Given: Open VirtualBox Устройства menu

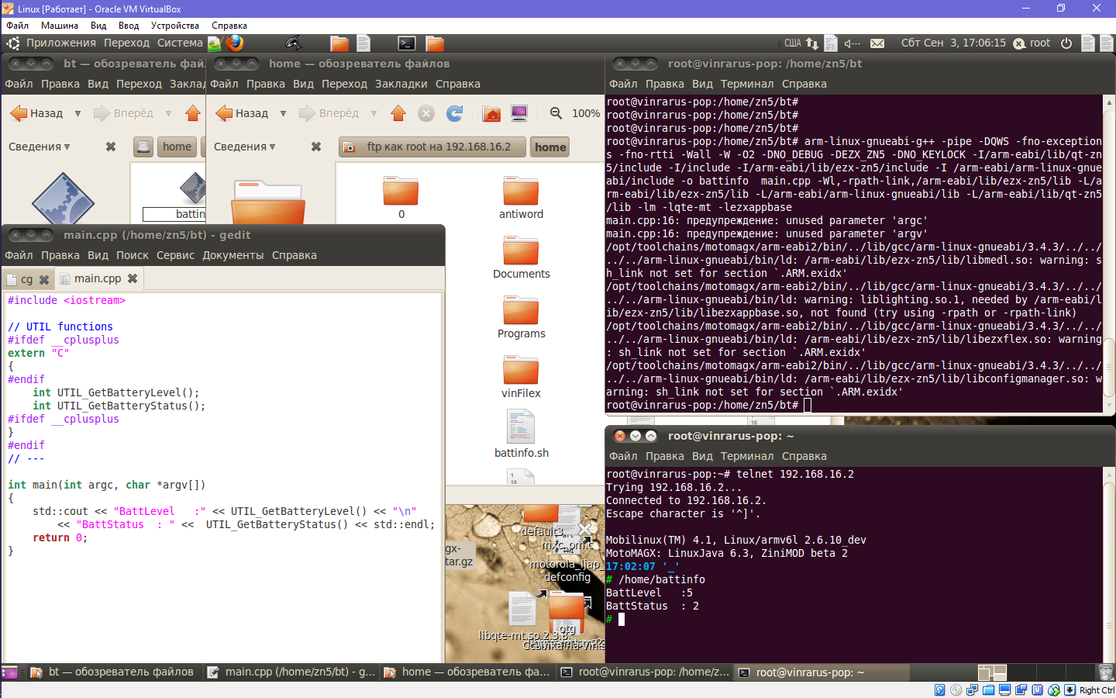Looking at the screenshot, I should [175, 26].
